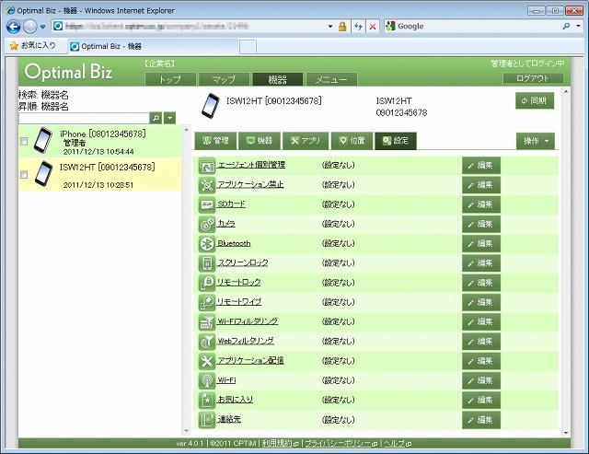589x454 pixels.
Task: Click the 連絡先 setting icon
Action: pyautogui.click(x=206, y=420)
